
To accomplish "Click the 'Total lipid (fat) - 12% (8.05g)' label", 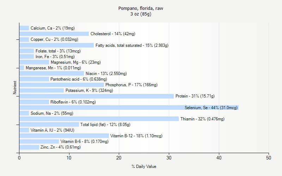I will 105,125.
